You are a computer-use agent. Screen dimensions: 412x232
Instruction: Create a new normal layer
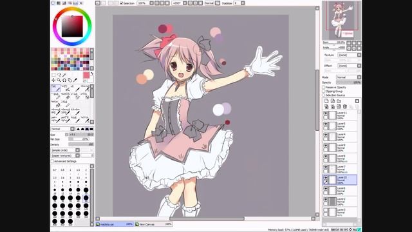point(326,101)
